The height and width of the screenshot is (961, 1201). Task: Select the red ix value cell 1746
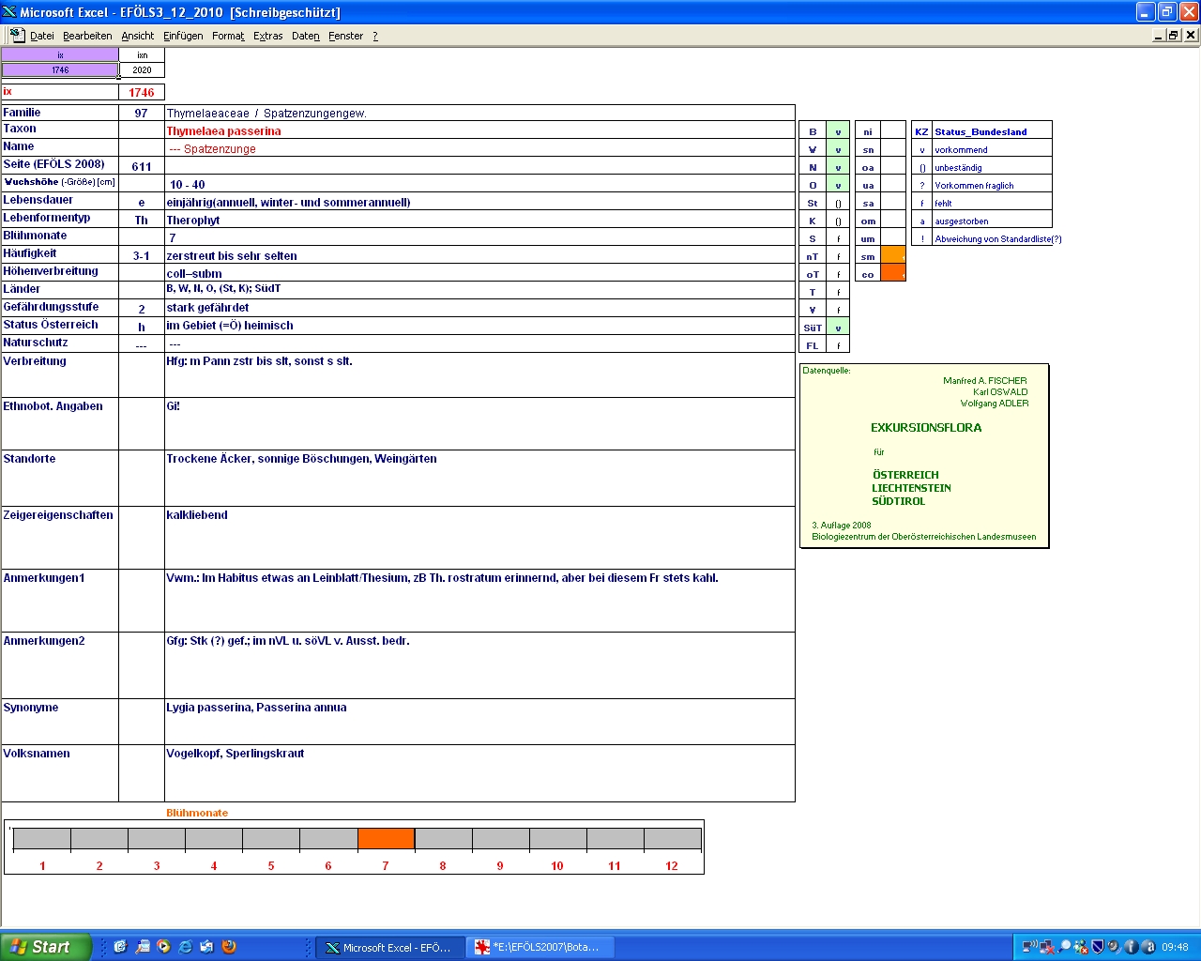click(x=142, y=92)
